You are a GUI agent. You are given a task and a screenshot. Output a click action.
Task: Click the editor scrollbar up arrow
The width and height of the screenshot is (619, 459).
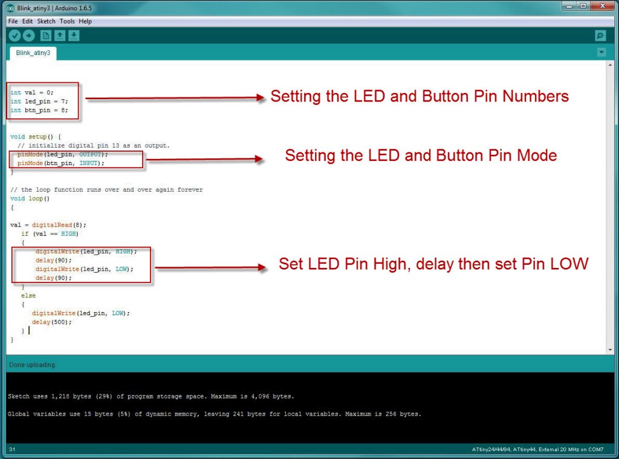click(611, 65)
